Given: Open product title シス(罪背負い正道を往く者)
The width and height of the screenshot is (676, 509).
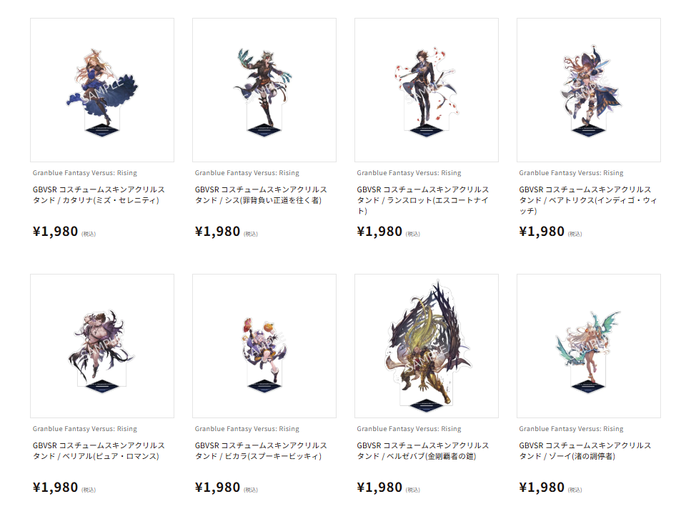Looking at the screenshot, I should click(x=261, y=195).
